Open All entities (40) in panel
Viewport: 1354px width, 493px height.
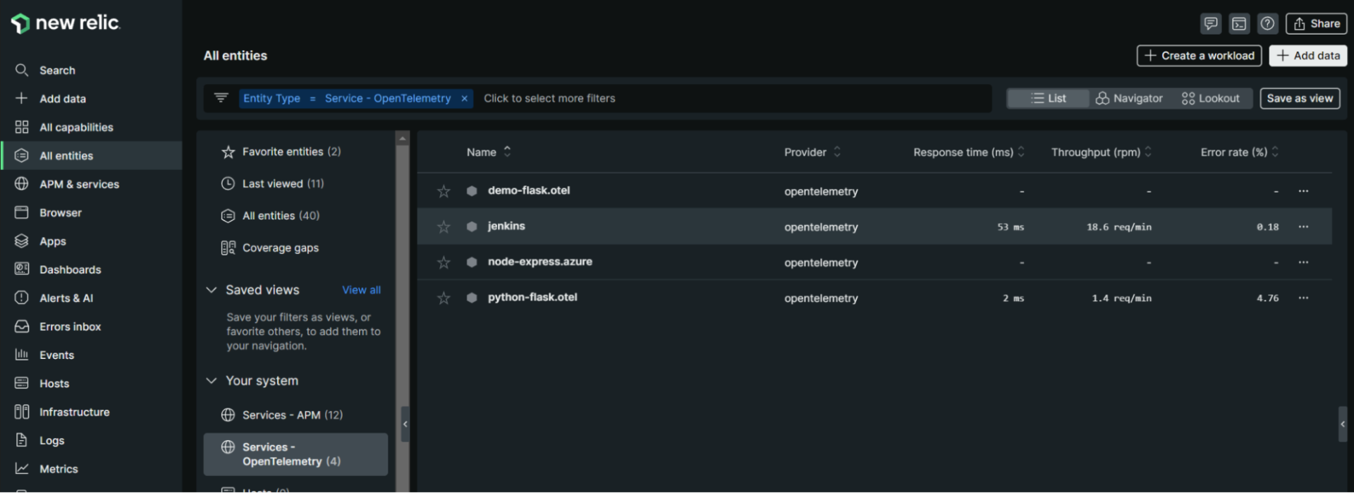pos(281,216)
